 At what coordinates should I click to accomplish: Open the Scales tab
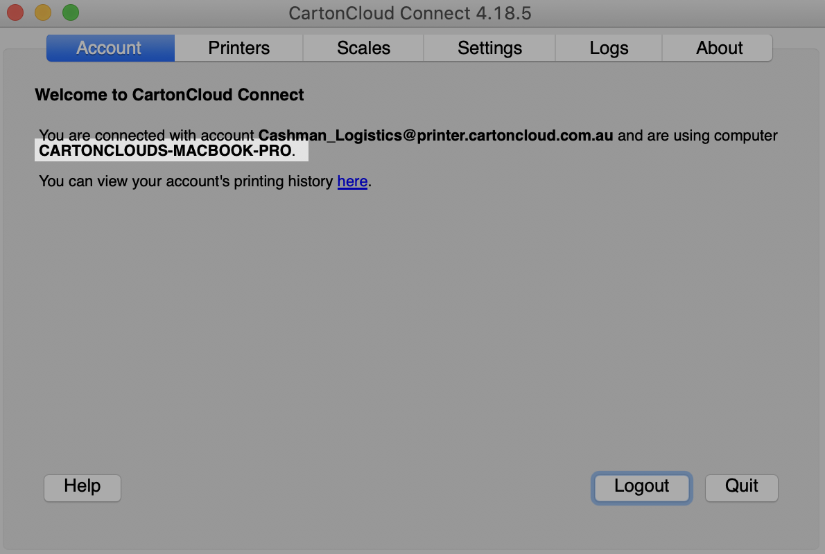[363, 48]
